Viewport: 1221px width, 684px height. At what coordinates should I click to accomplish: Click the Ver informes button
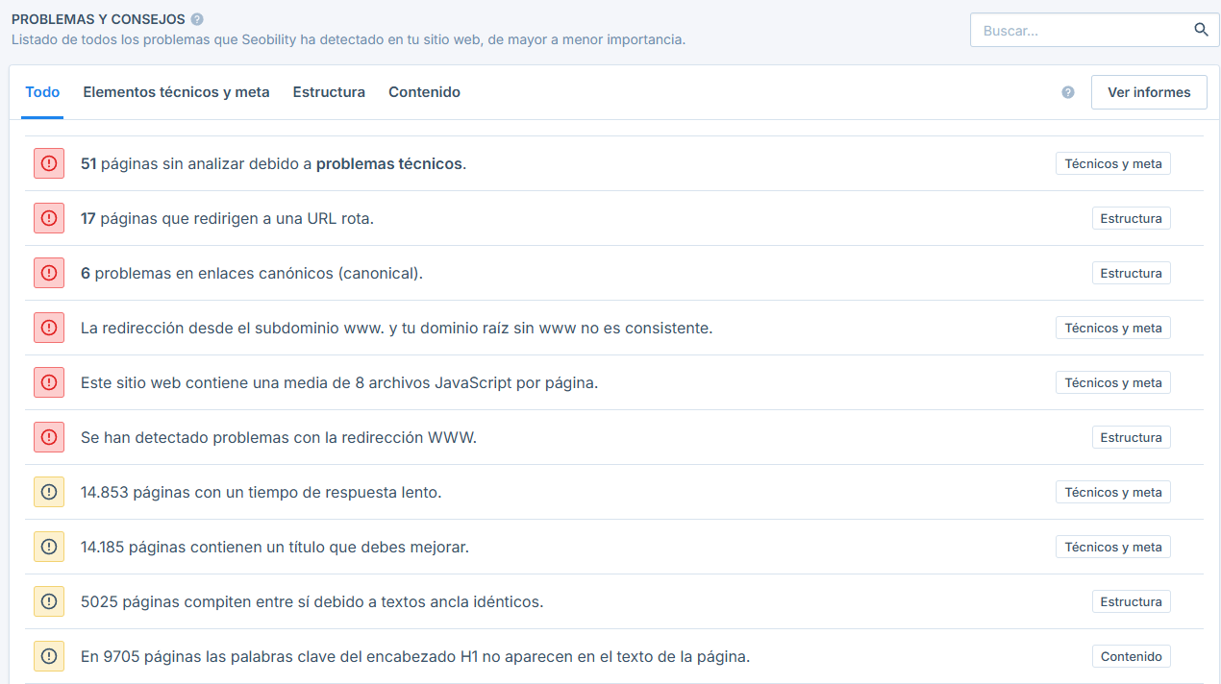pos(1149,92)
